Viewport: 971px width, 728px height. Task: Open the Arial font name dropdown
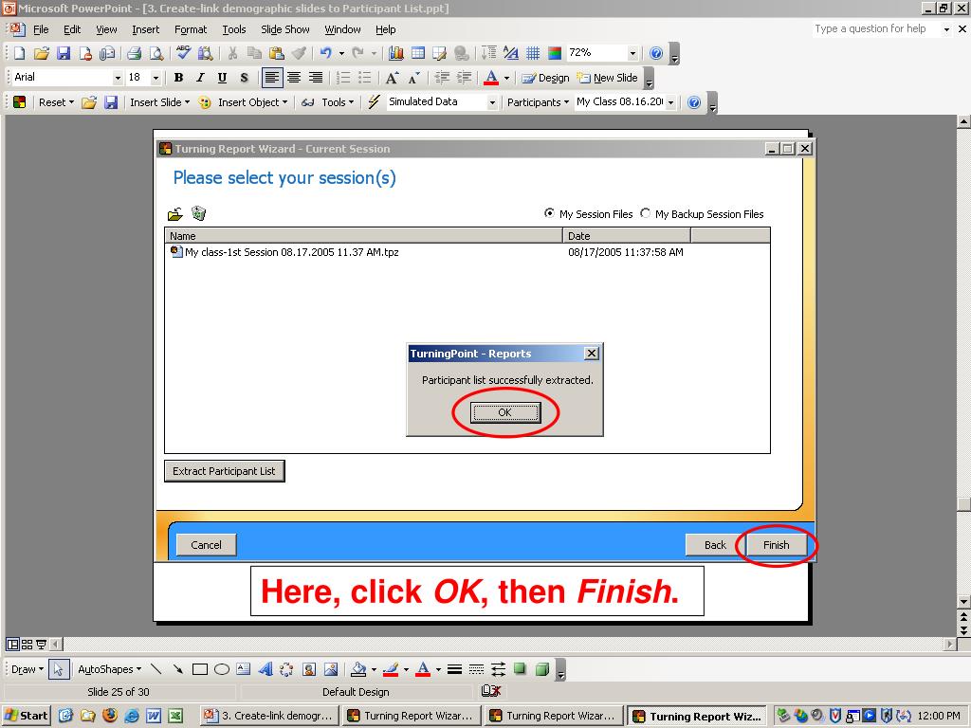118,78
